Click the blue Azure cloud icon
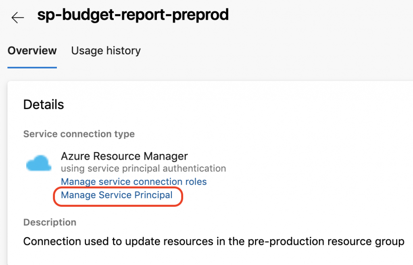This screenshot has width=413, height=265. click(x=39, y=163)
